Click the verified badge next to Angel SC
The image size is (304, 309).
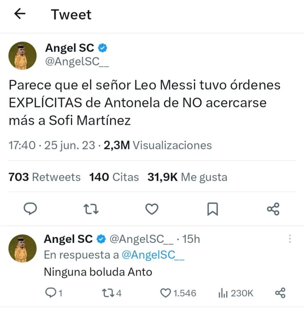pos(102,48)
